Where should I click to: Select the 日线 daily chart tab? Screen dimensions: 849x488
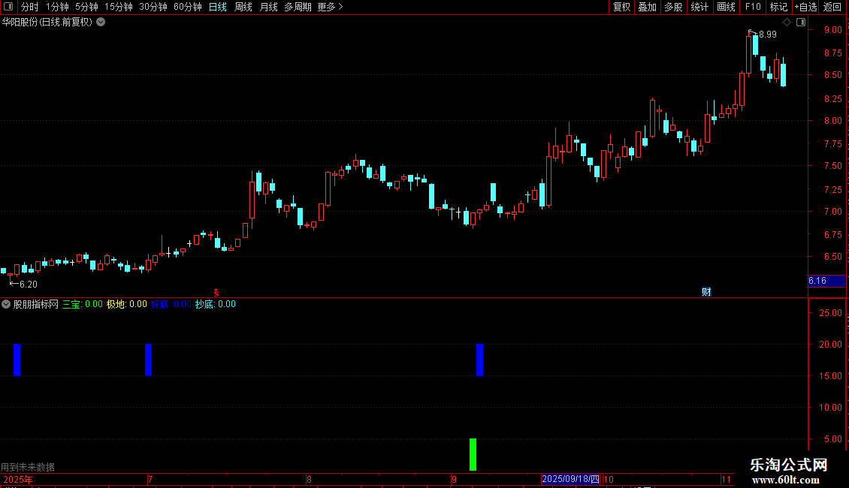[x=218, y=7]
